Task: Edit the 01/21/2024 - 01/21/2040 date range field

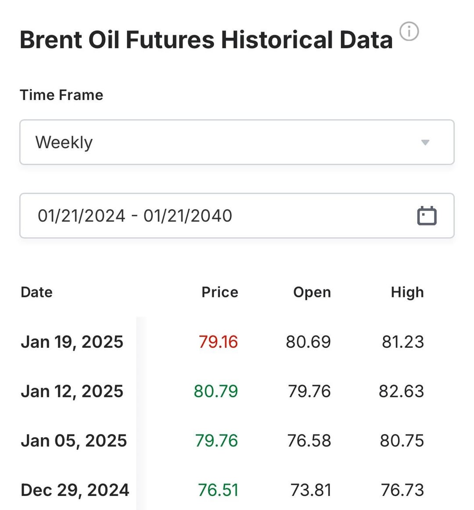Action: [237, 216]
